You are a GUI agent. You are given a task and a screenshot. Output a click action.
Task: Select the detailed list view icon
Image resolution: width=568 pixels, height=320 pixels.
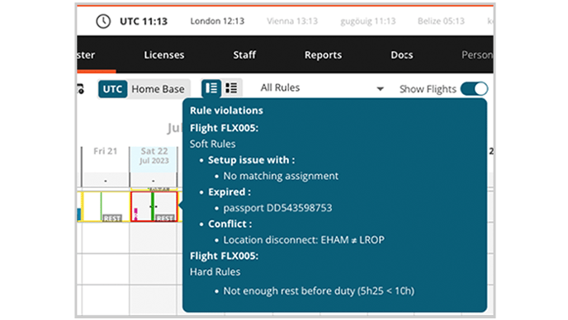click(211, 88)
